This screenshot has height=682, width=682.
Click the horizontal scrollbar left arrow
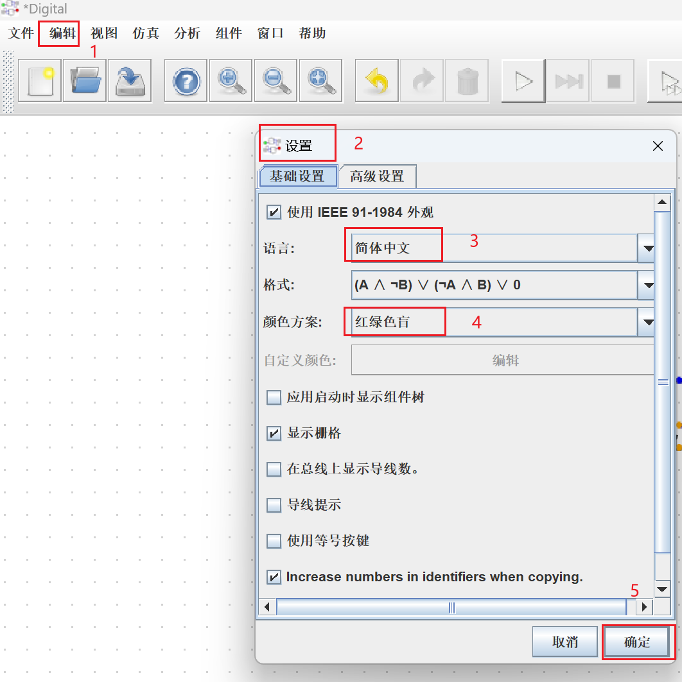267,607
